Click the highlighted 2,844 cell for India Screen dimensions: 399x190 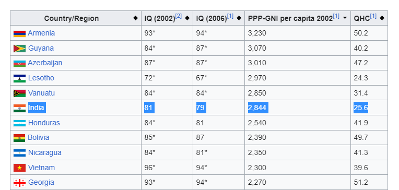(257, 108)
